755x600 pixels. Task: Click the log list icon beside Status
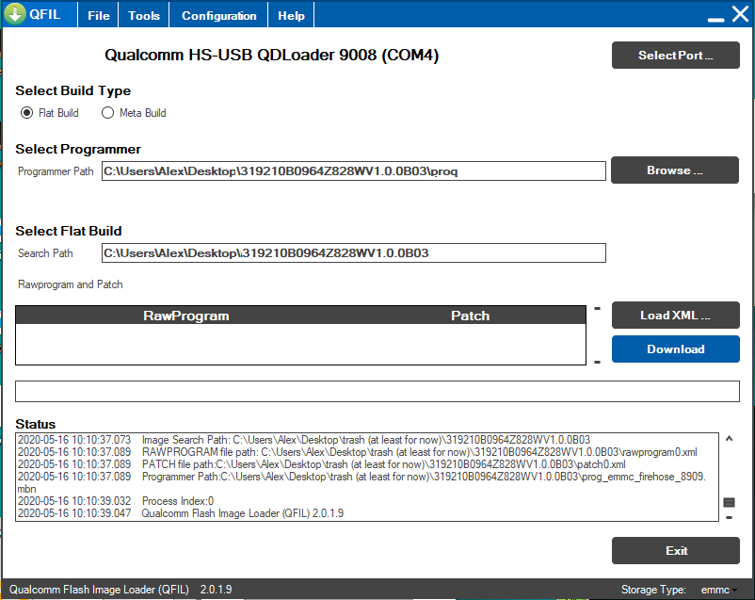click(x=728, y=503)
